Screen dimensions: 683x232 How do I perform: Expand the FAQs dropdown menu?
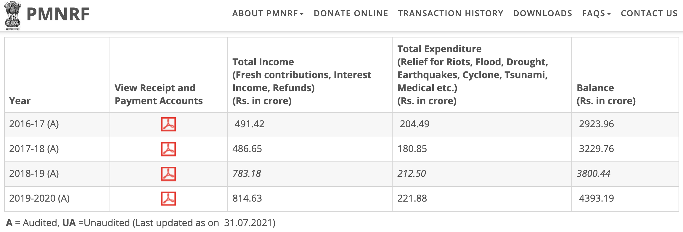[x=596, y=13]
